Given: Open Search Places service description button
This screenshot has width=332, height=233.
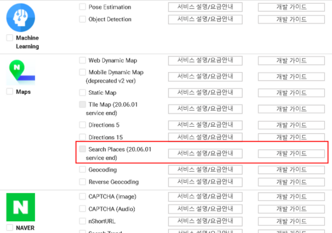Looking at the screenshot, I should click(x=205, y=154).
